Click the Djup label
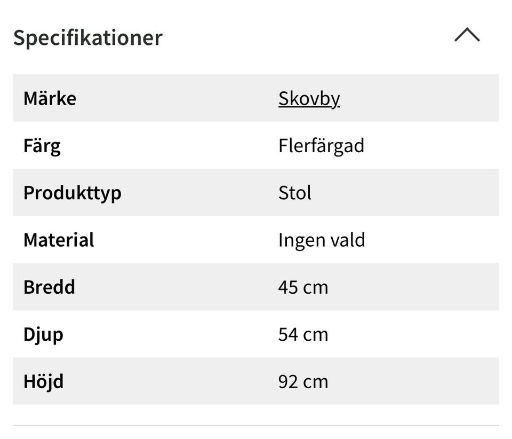This screenshot has width=512, height=439. tap(43, 334)
